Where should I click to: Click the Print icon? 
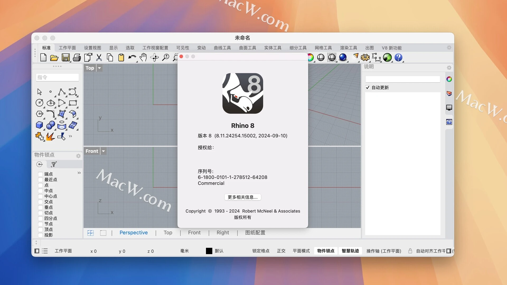point(77,58)
